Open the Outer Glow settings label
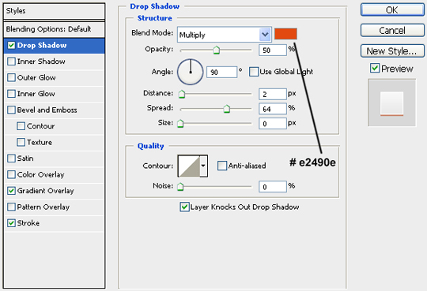Viewport: 427px width, 291px height. (x=36, y=78)
